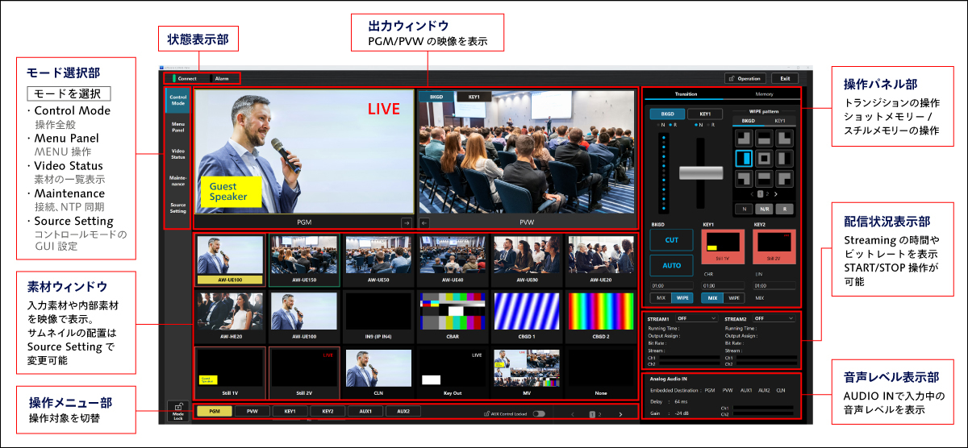Pick the top-left corner wipe pattern
Viewport: 968px width, 448px height.
pos(744,139)
